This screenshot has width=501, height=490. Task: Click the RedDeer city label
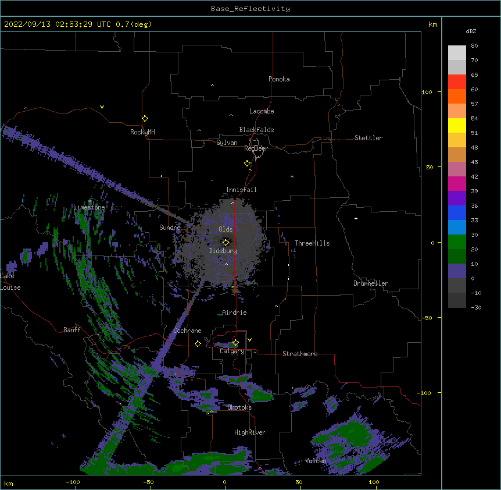(256, 148)
